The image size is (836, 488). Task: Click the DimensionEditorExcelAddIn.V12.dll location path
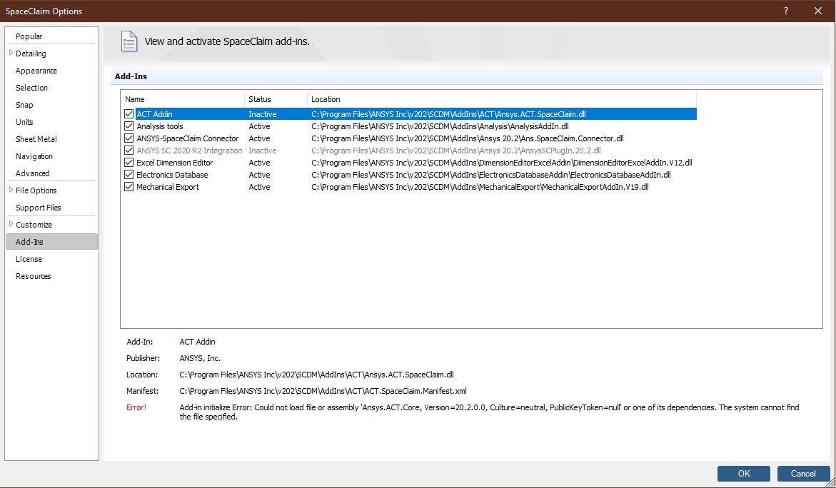pyautogui.click(x=502, y=163)
